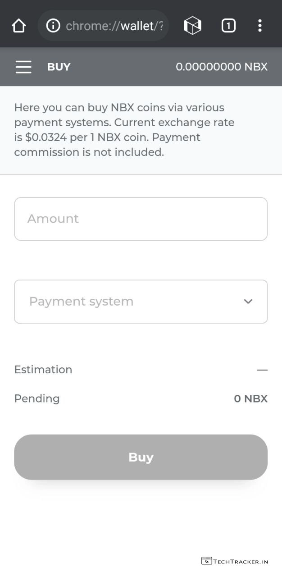Viewport: 282px width, 577px height.
Task: Open the cube-shaped wallet icon
Action: (192, 26)
